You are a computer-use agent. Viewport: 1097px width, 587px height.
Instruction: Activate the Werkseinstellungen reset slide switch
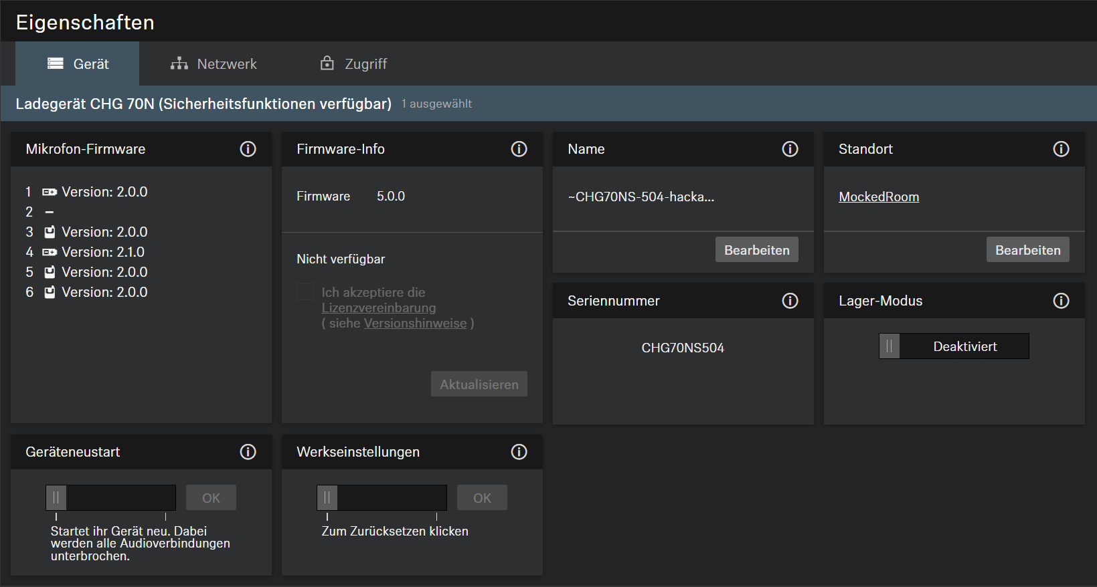click(328, 498)
